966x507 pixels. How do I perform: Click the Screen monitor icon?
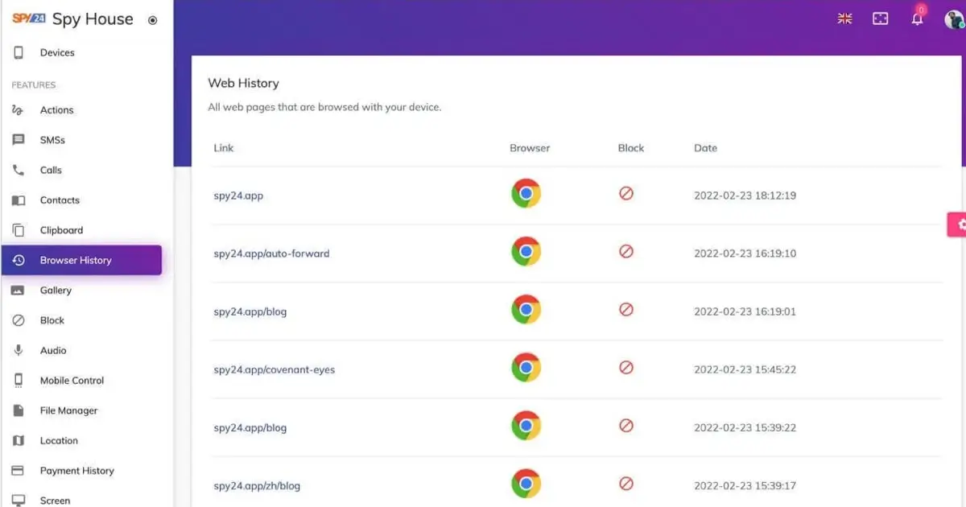tap(19, 501)
